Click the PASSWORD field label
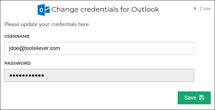 tap(17, 63)
